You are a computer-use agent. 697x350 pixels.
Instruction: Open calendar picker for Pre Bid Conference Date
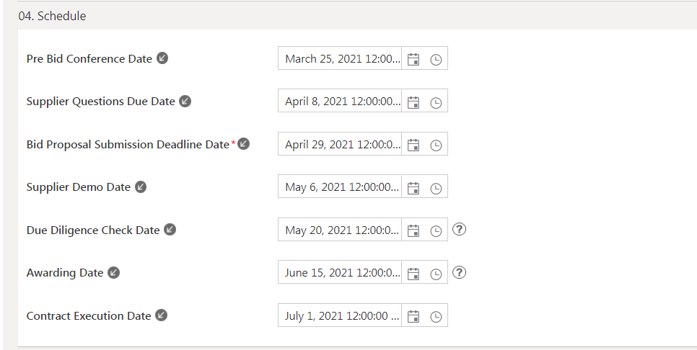click(x=413, y=60)
